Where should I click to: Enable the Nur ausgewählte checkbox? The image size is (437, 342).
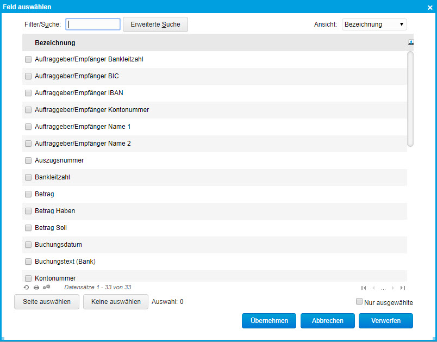[359, 301]
